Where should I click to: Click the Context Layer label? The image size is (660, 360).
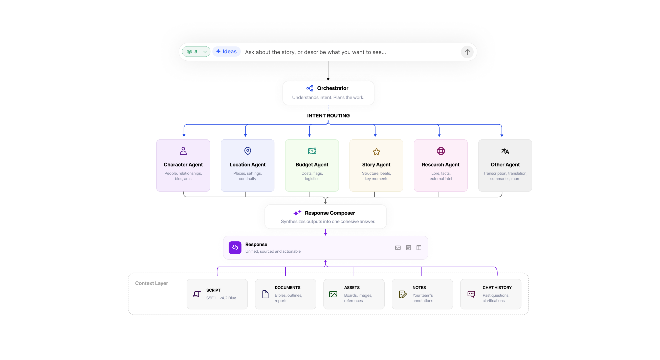point(151,283)
